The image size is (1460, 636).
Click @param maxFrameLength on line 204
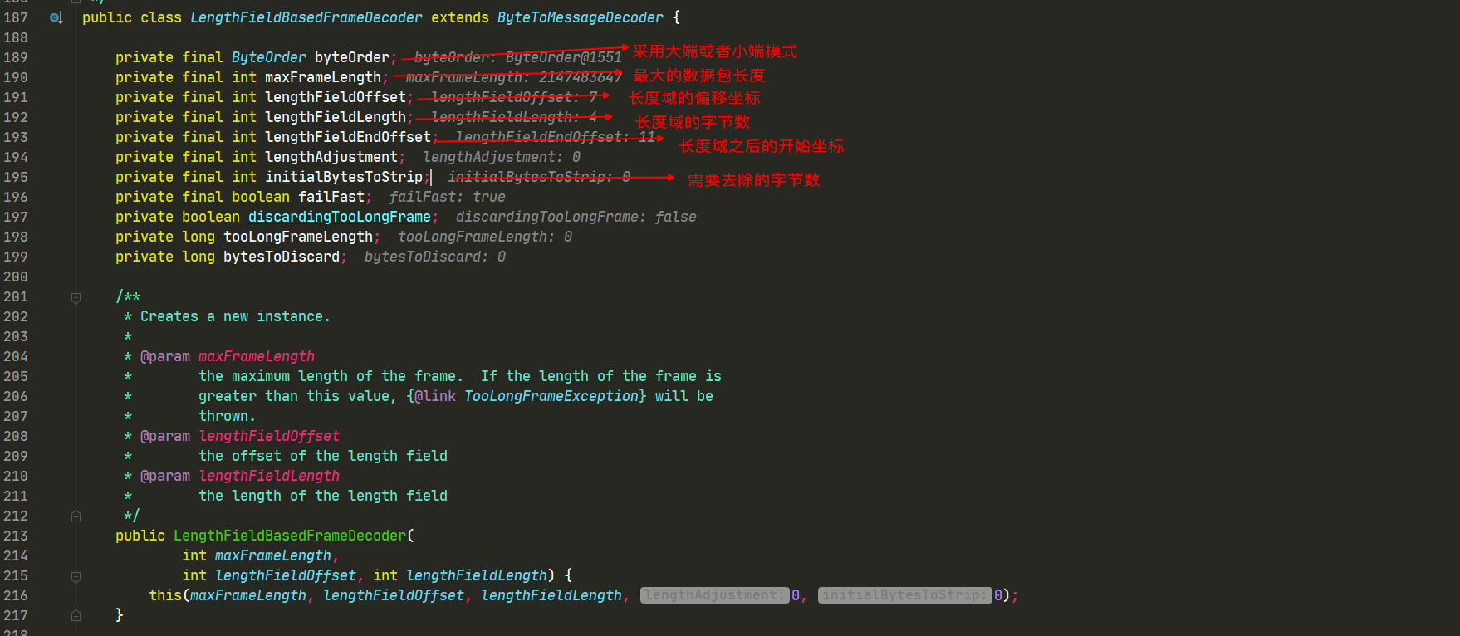[x=228, y=356]
